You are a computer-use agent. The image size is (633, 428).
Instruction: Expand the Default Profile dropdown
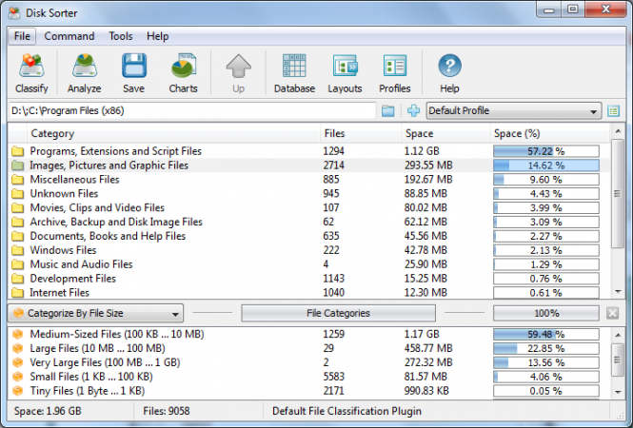pyautogui.click(x=513, y=111)
